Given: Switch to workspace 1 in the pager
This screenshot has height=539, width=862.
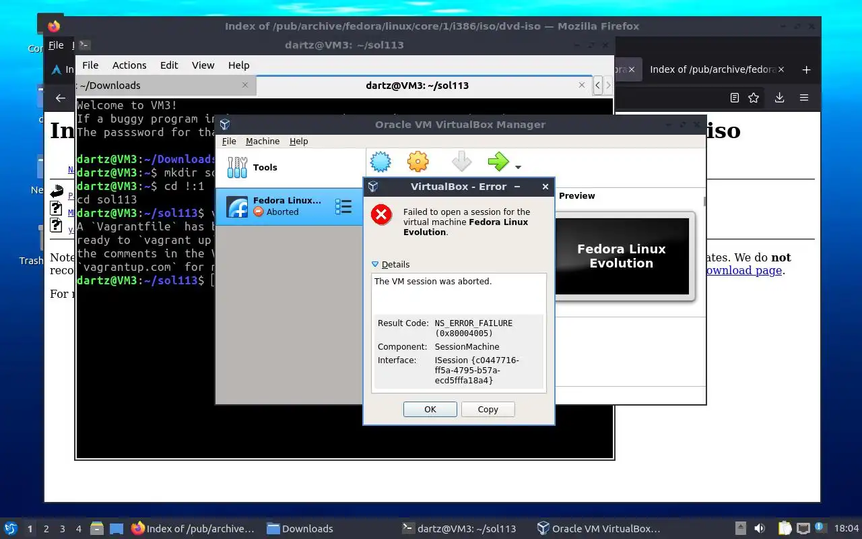Looking at the screenshot, I should click(x=30, y=529).
